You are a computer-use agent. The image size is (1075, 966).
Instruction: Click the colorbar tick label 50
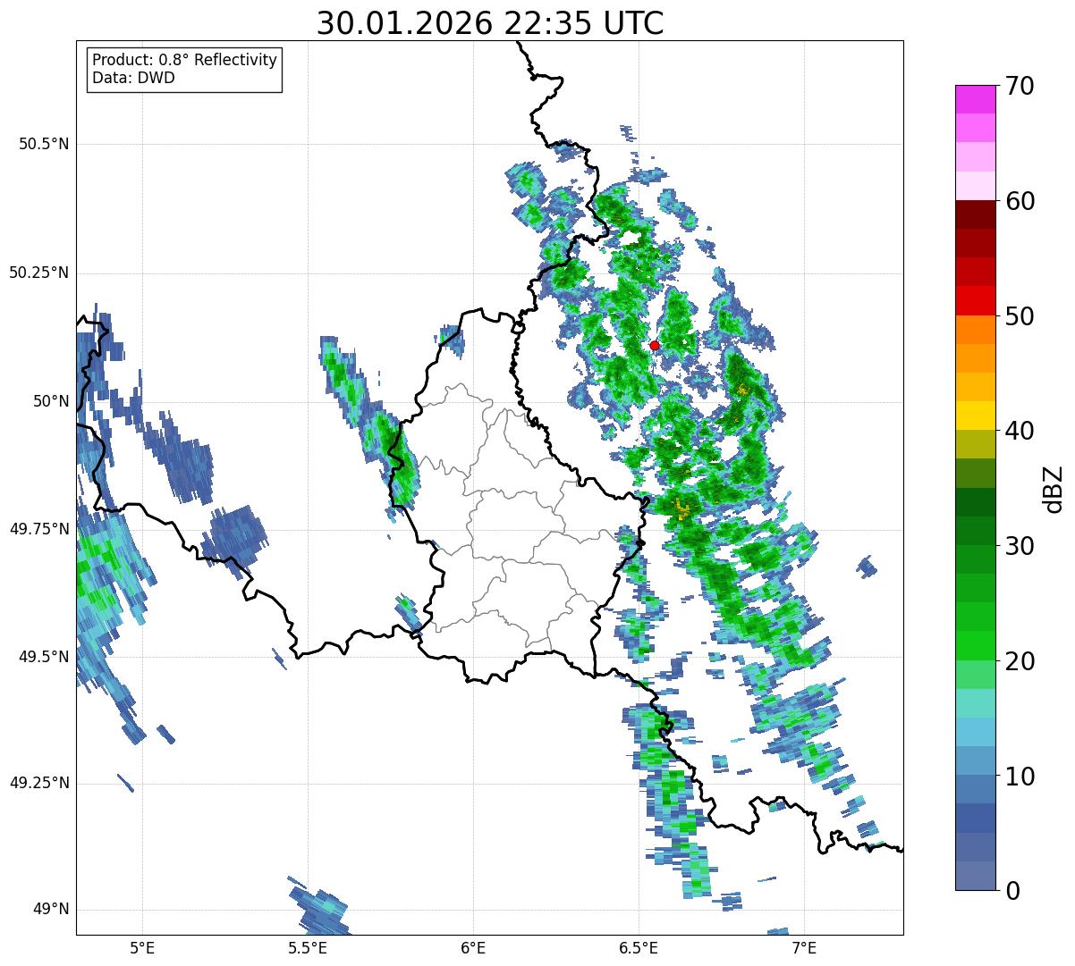point(1020,316)
